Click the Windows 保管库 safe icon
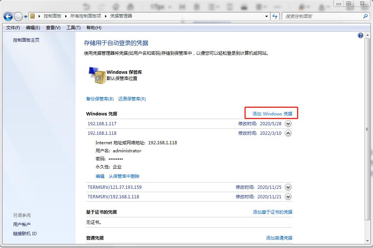The image size is (373, 248). (x=97, y=75)
